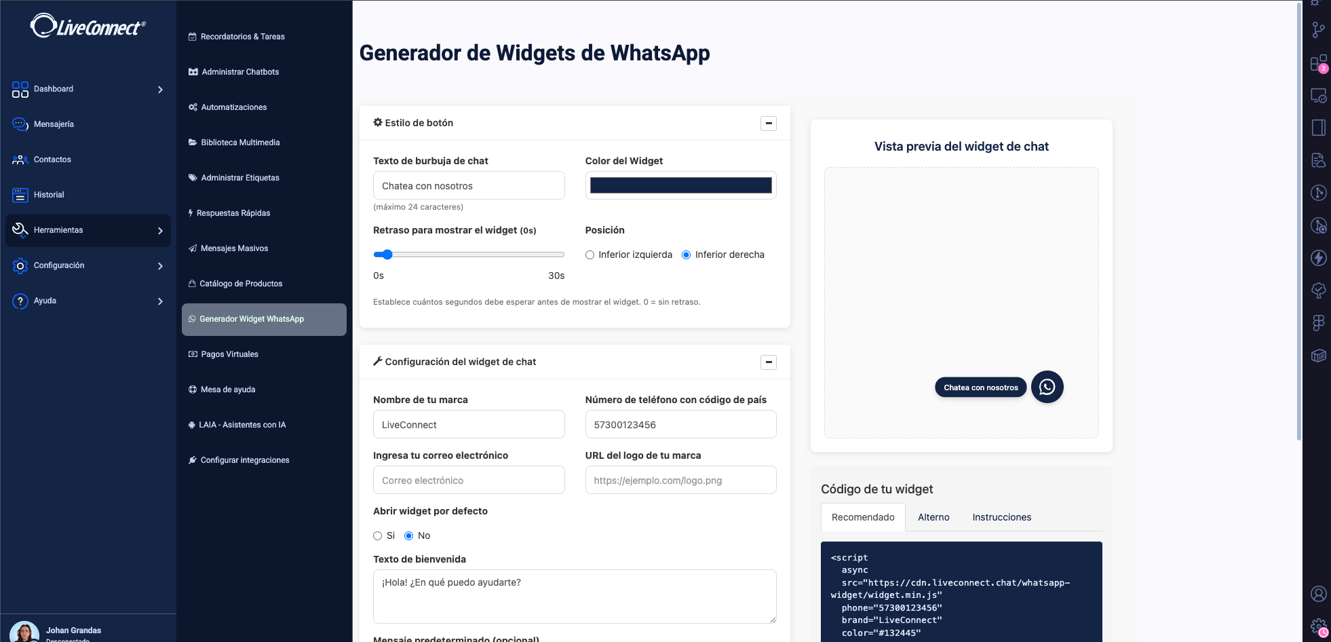Screen dimensions: 1331x642
Task: Switch to the Recomendado code tab
Action: (x=863, y=517)
